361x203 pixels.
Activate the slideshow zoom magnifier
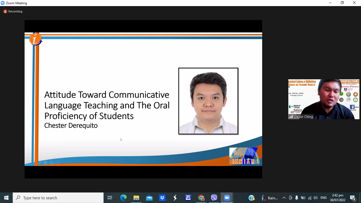[52, 163]
